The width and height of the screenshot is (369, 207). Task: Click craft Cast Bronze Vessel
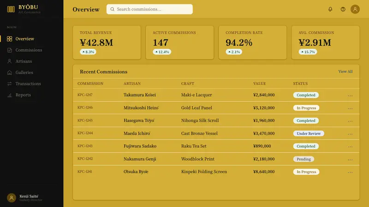(x=199, y=133)
